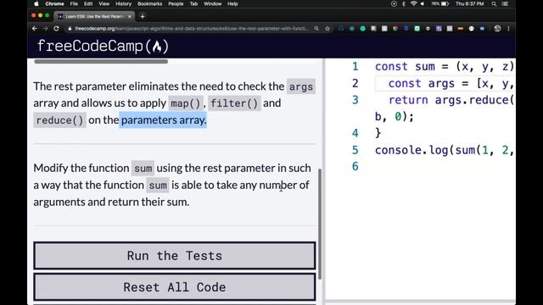Open the Tab menu
543x305 pixels.
[193, 3]
